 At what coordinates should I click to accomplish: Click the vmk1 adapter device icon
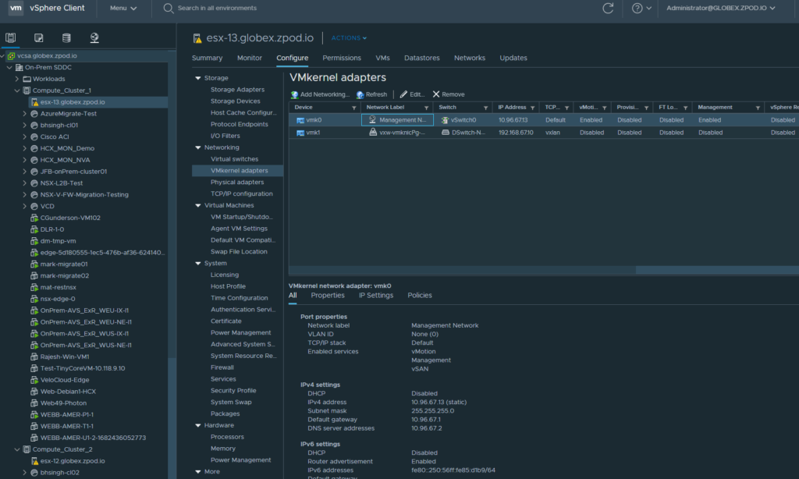coord(300,133)
